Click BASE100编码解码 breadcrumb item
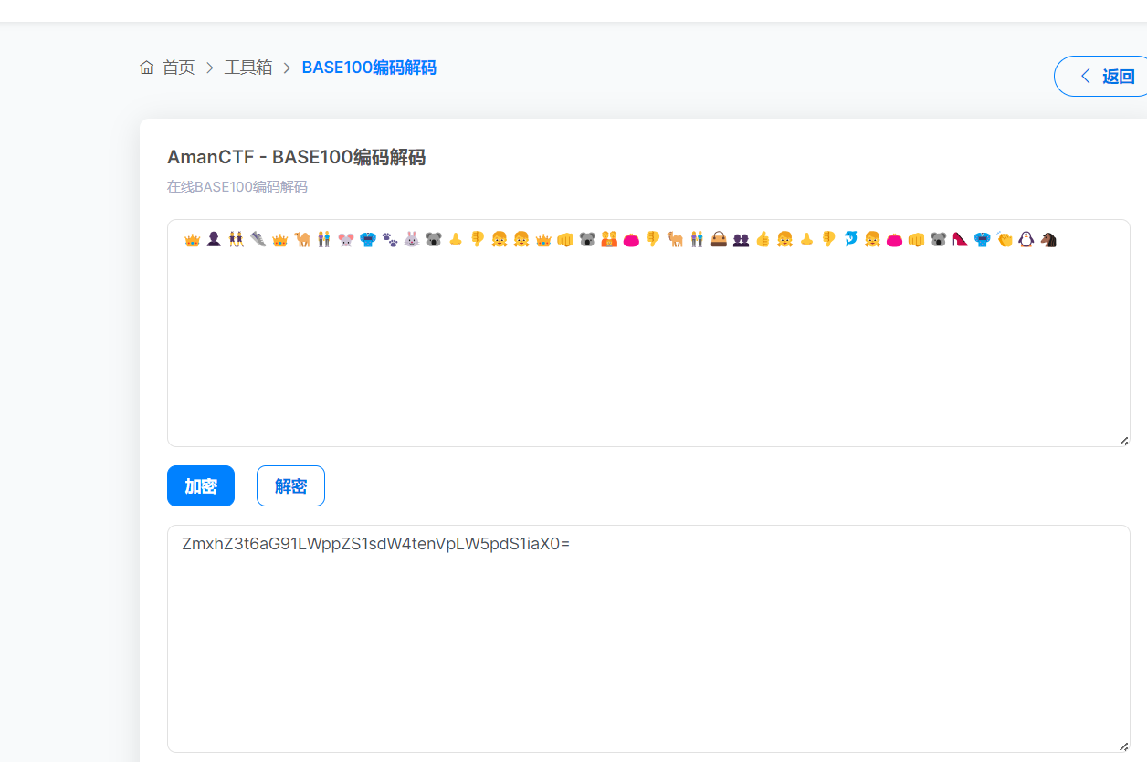The width and height of the screenshot is (1147, 762). coord(369,68)
